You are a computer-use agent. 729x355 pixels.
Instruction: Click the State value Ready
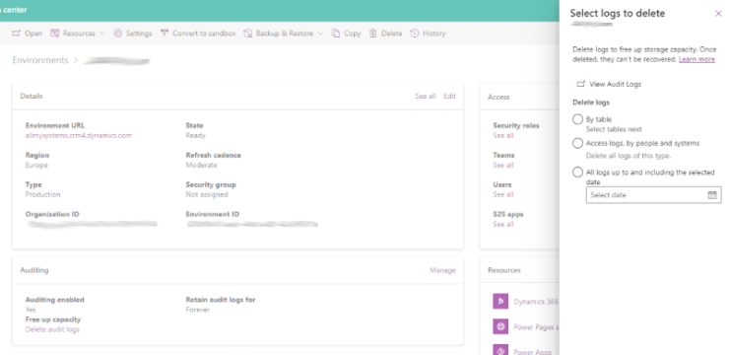[x=196, y=135]
